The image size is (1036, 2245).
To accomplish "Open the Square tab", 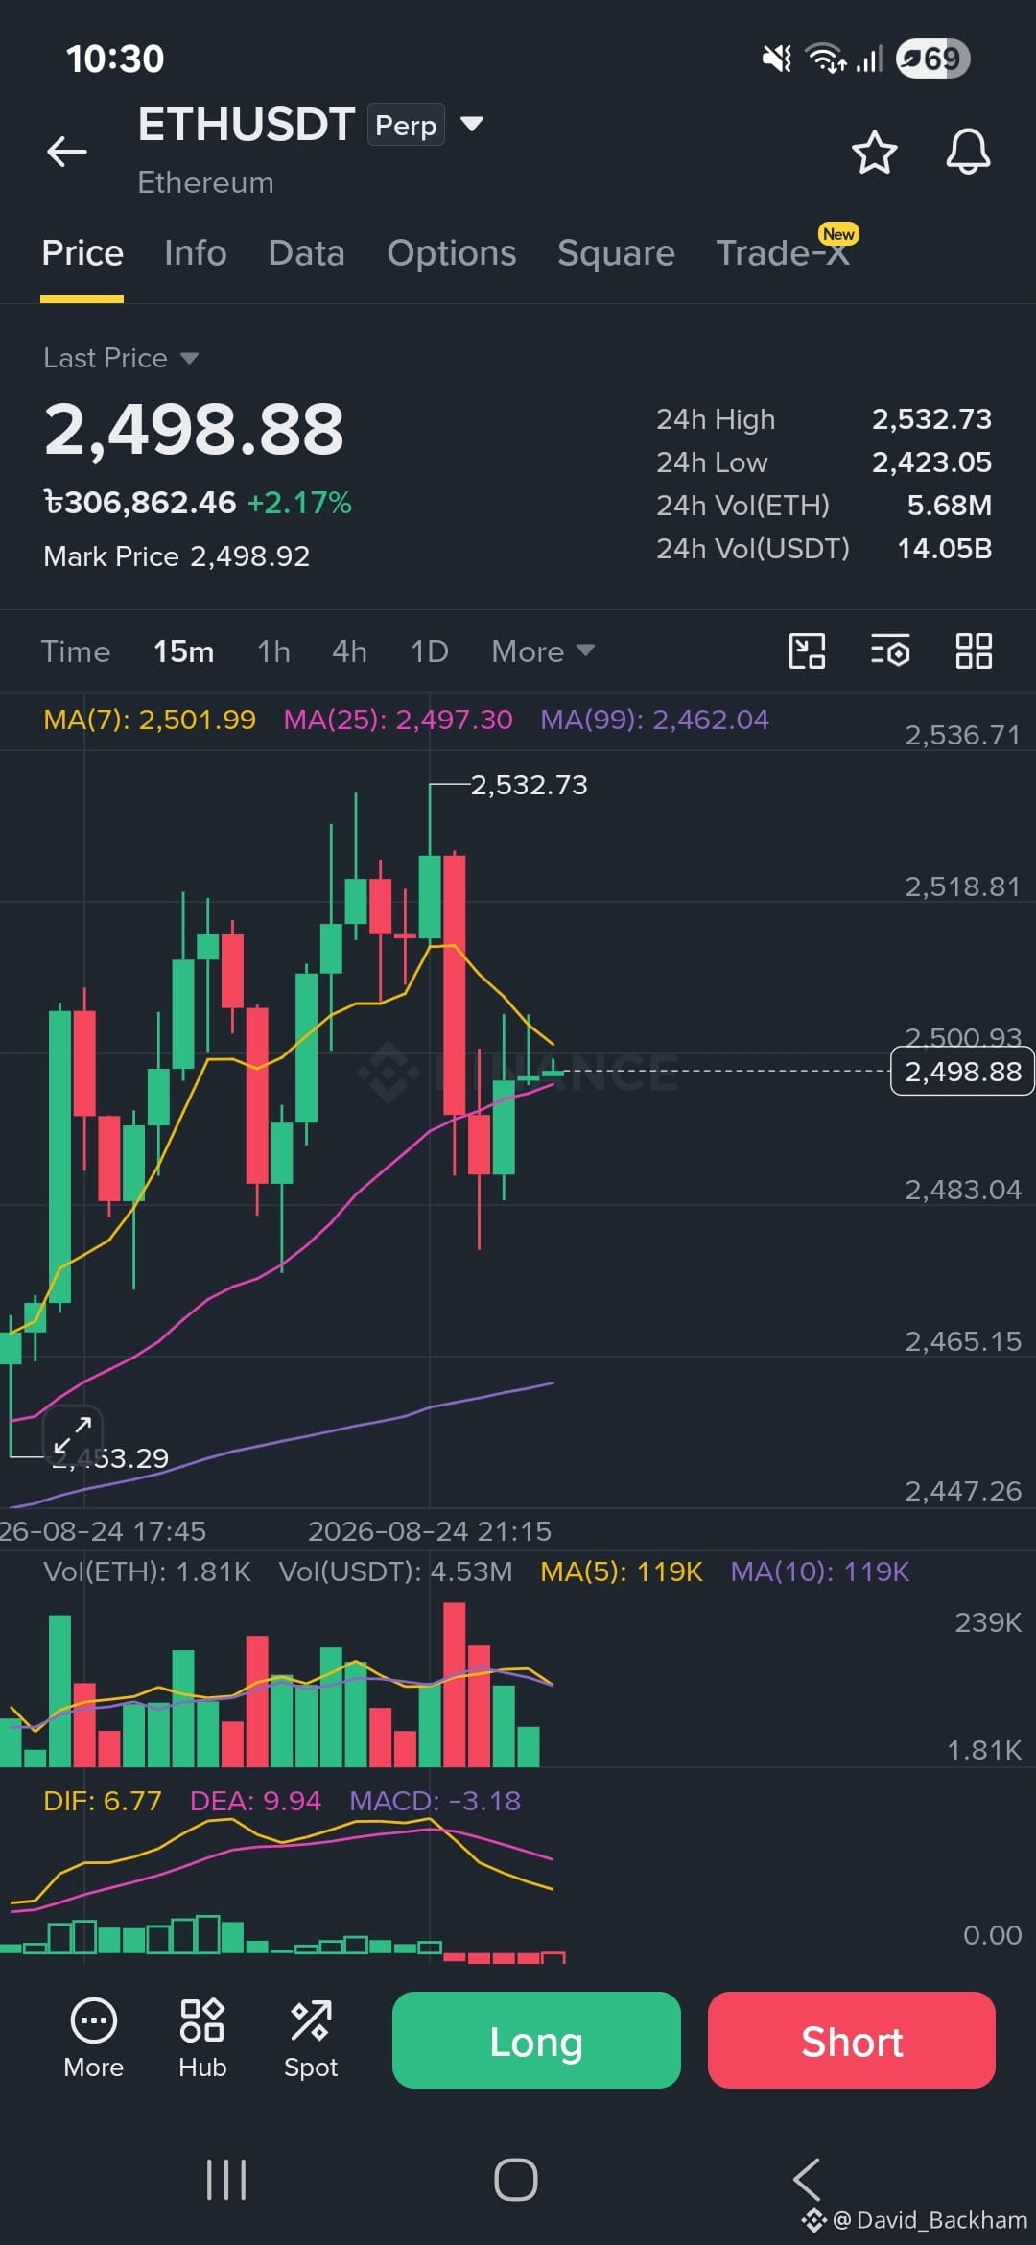I will tap(616, 253).
